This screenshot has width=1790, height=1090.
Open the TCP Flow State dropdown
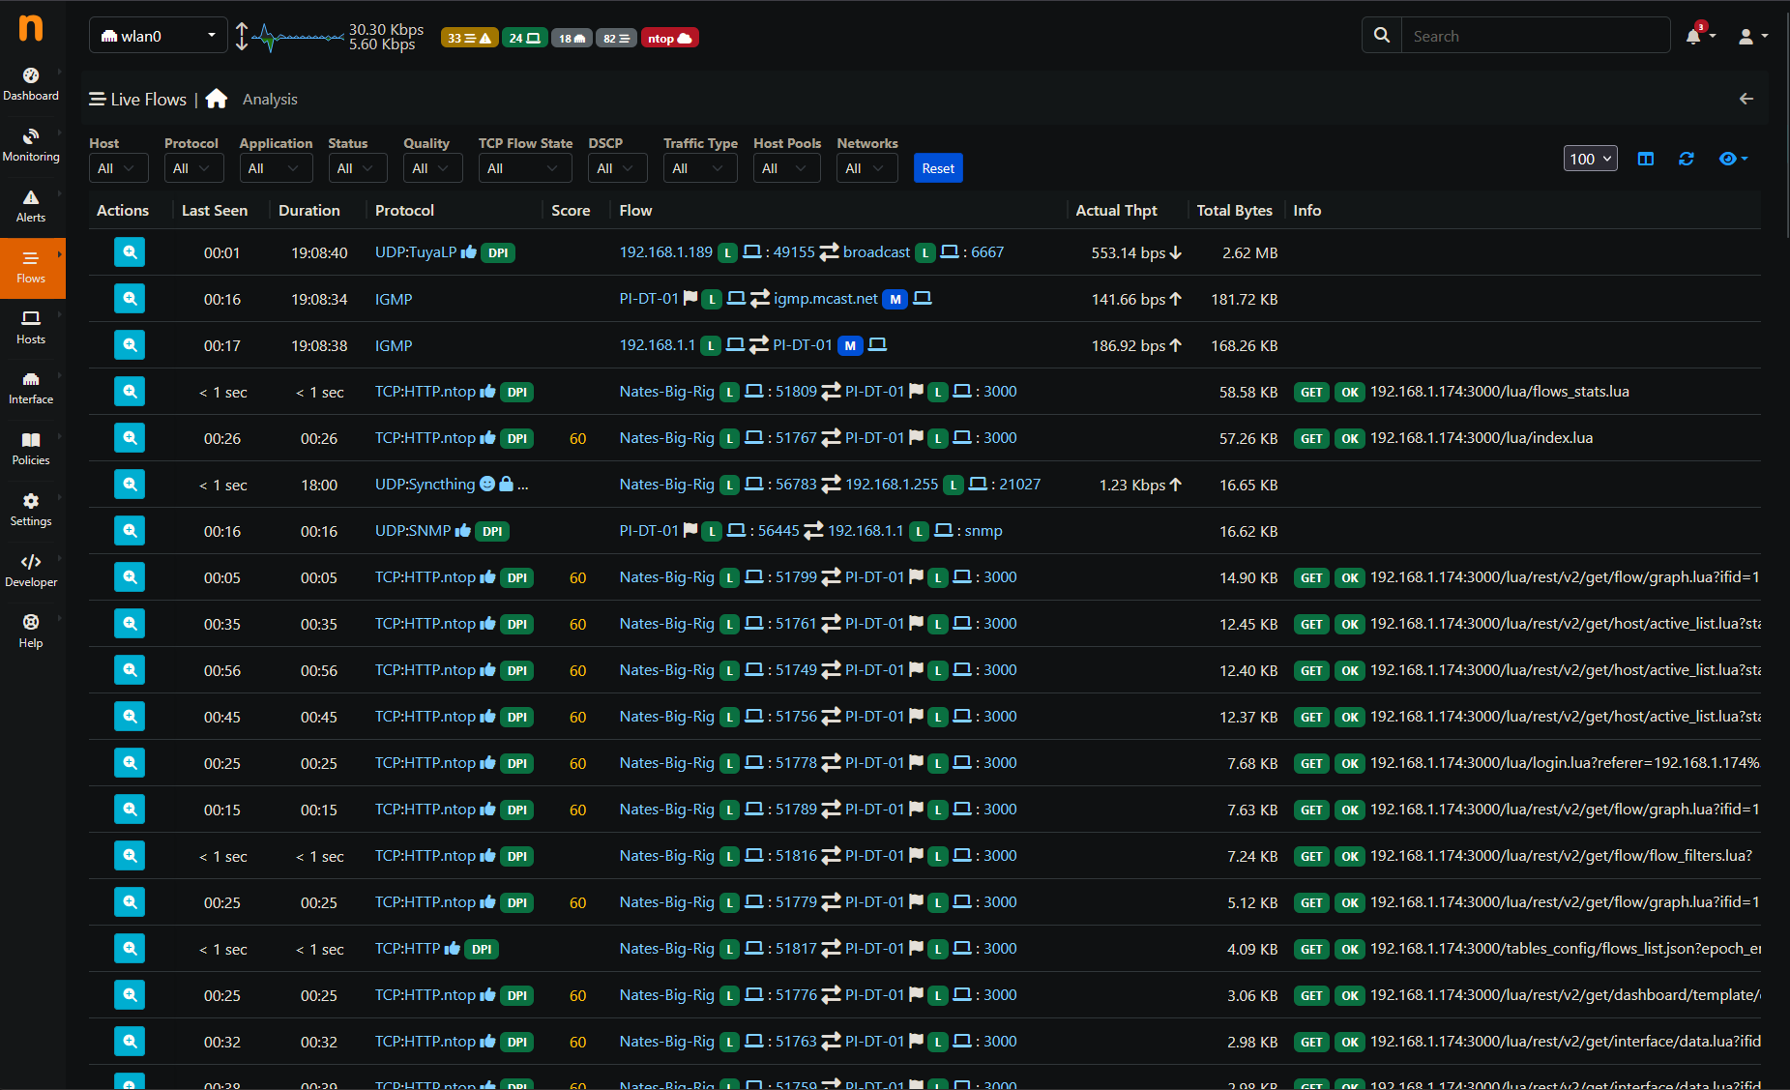tap(525, 168)
